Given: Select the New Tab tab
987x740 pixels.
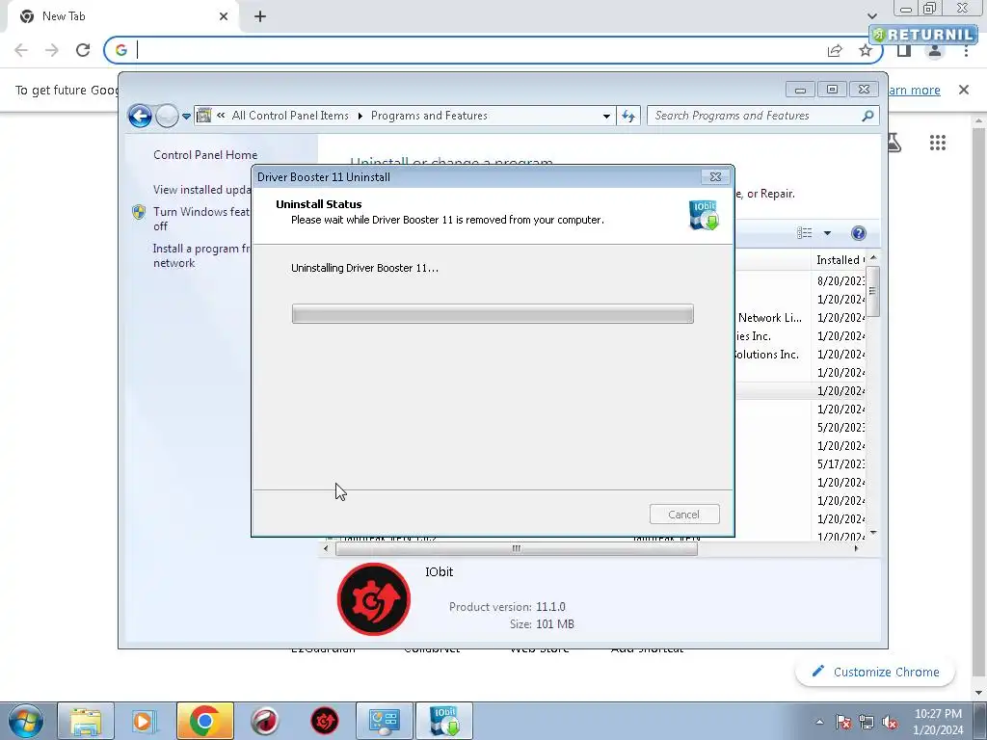Looking at the screenshot, I should coord(122,16).
